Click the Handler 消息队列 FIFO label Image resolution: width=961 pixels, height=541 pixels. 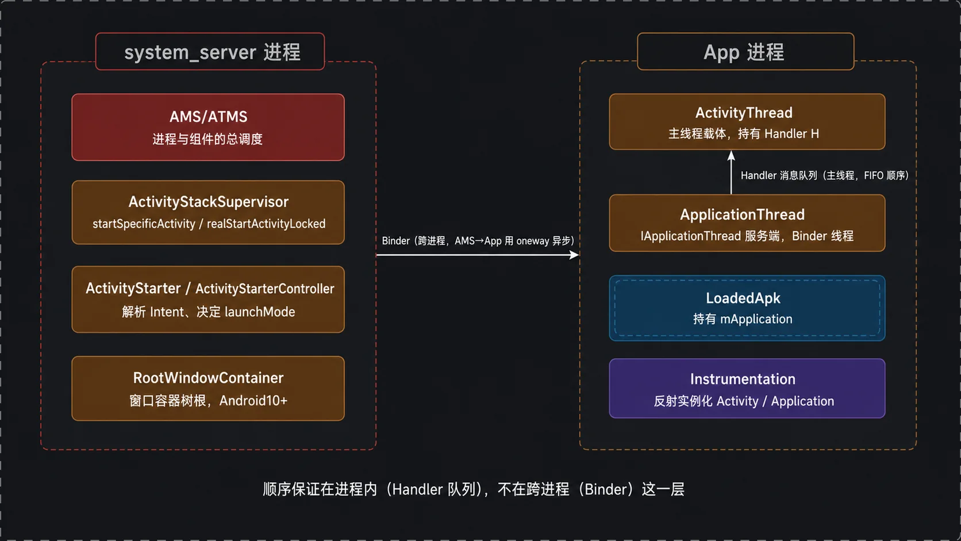click(x=825, y=175)
